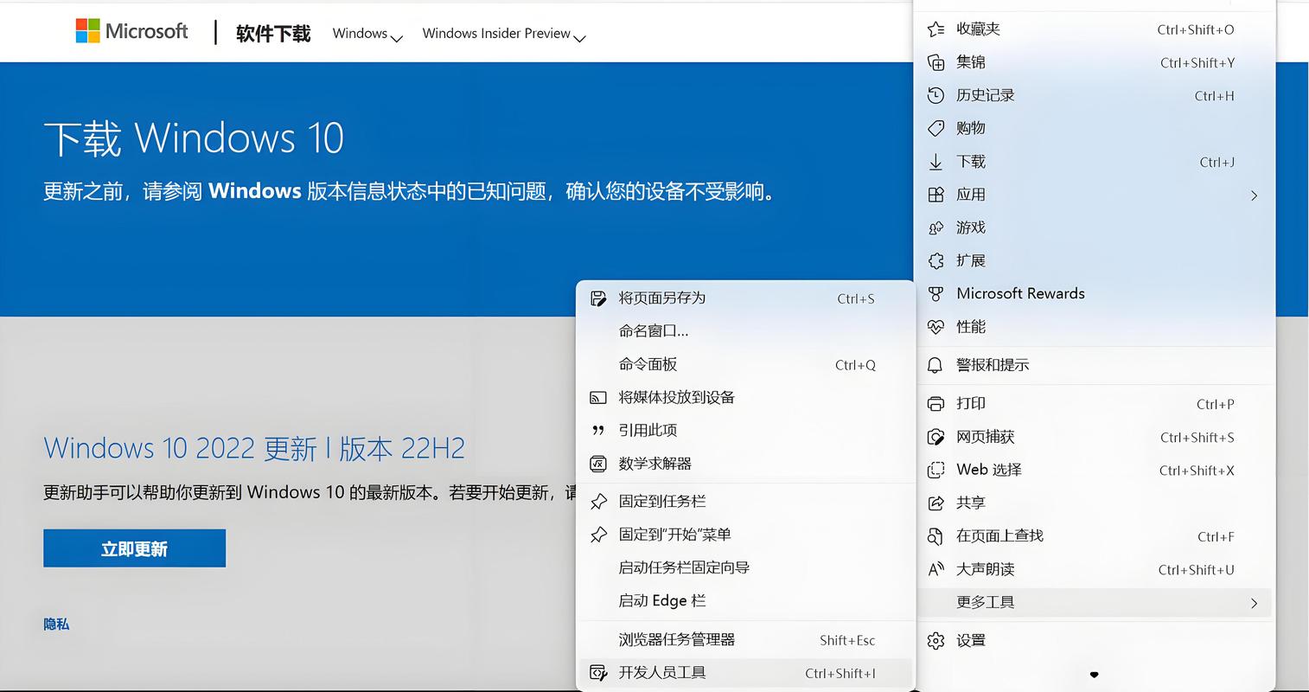Open 性能 via the heartbeat icon

(936, 327)
